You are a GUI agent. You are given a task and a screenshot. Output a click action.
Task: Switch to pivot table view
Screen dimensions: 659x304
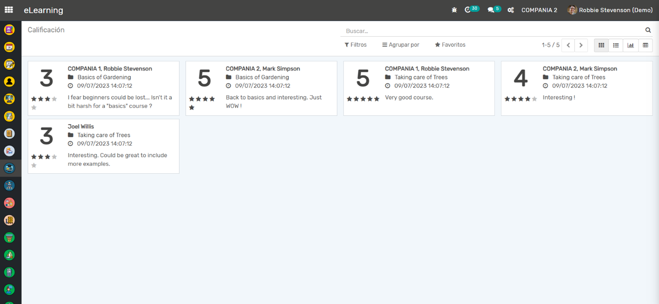pos(645,45)
